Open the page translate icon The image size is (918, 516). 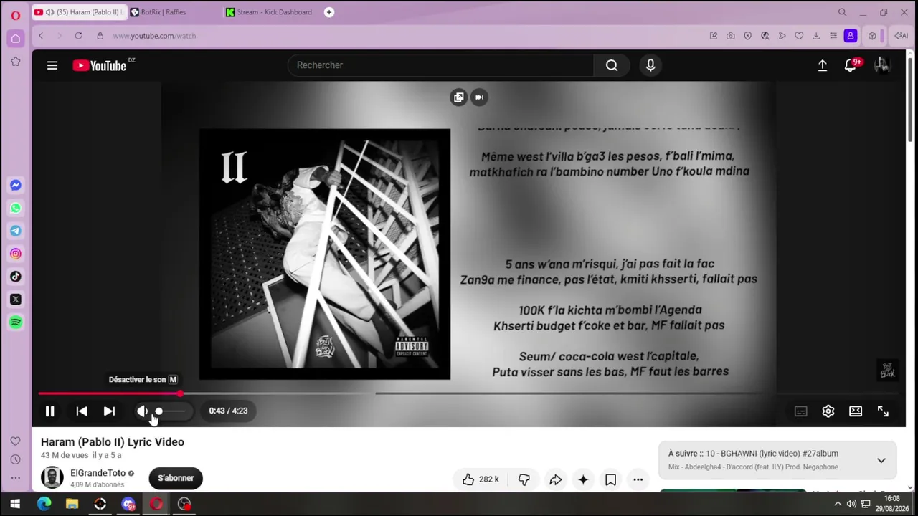pyautogui.click(x=765, y=36)
